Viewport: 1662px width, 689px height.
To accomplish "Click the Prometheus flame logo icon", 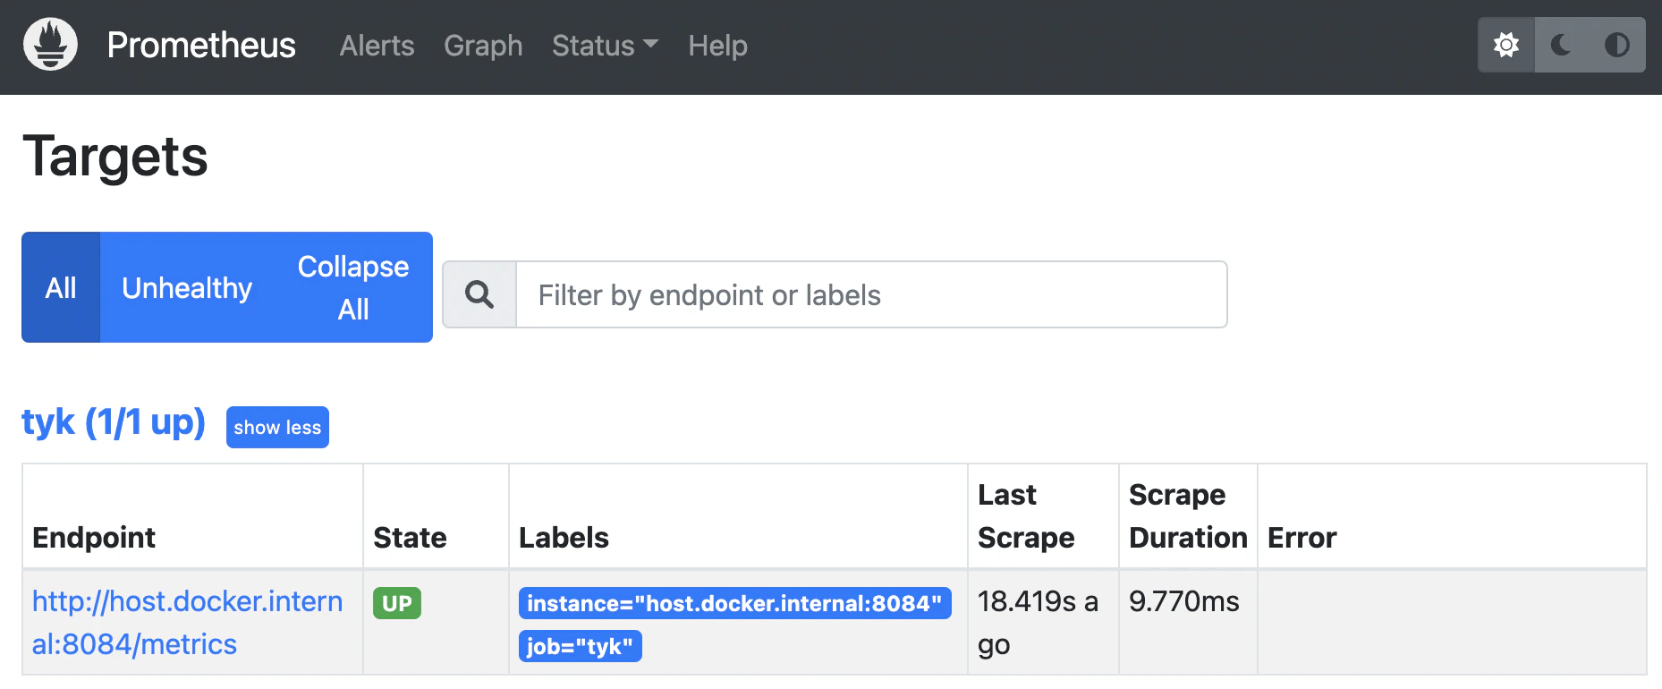I will click(50, 44).
